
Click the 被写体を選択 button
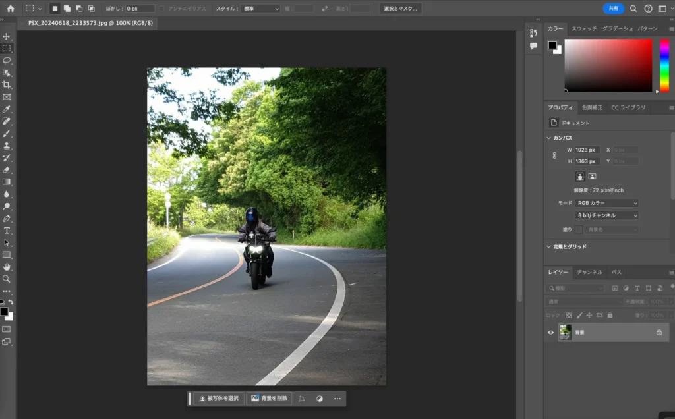(219, 399)
